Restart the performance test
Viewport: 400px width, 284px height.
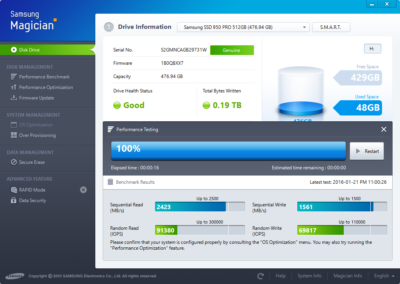pyautogui.click(x=367, y=151)
